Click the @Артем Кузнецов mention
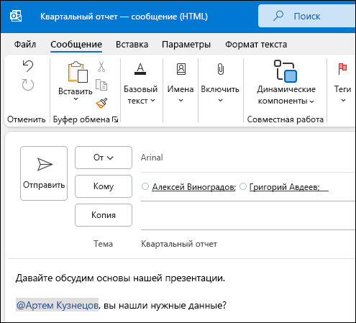 tap(58, 305)
